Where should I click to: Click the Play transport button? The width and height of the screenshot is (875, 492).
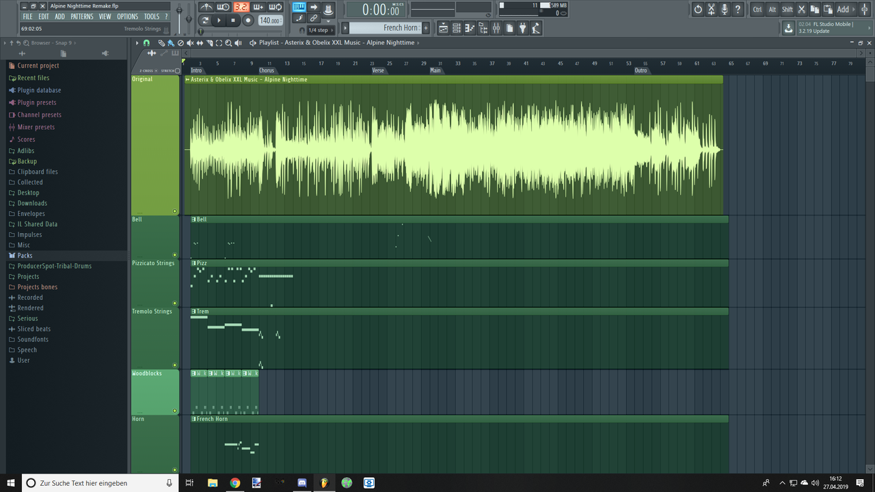point(219,20)
